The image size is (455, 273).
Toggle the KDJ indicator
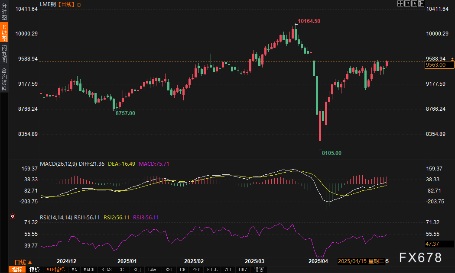click(137, 270)
